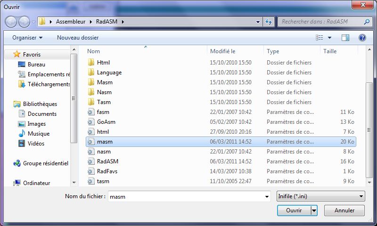Select Téléchargements in the navigation pane
The image size is (377, 226).
pyautogui.click(x=49, y=84)
